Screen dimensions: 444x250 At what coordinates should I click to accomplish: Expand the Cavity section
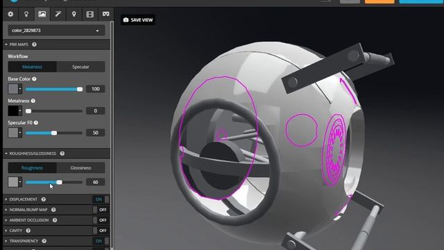click(6, 231)
